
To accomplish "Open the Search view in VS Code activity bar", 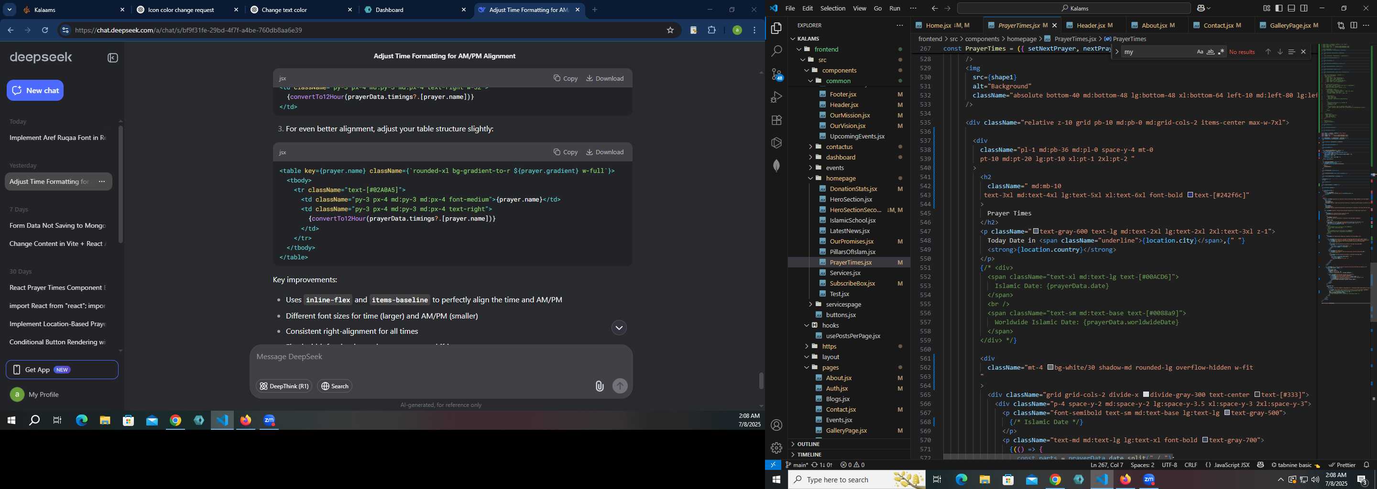I will coord(776,51).
